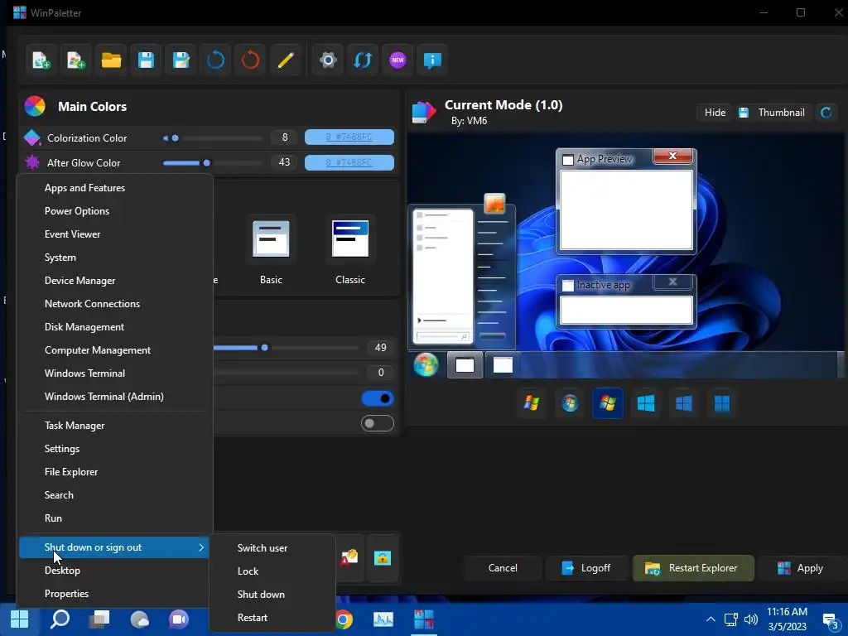848x636 pixels.
Task: Select the Windows 8 cyan logo preview icon
Action: pyautogui.click(x=646, y=403)
